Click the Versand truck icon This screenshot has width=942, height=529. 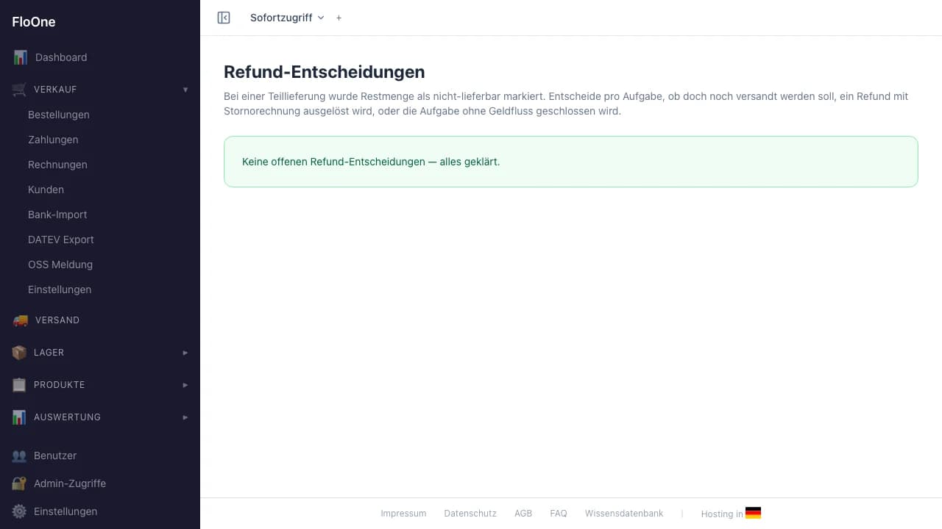20,320
